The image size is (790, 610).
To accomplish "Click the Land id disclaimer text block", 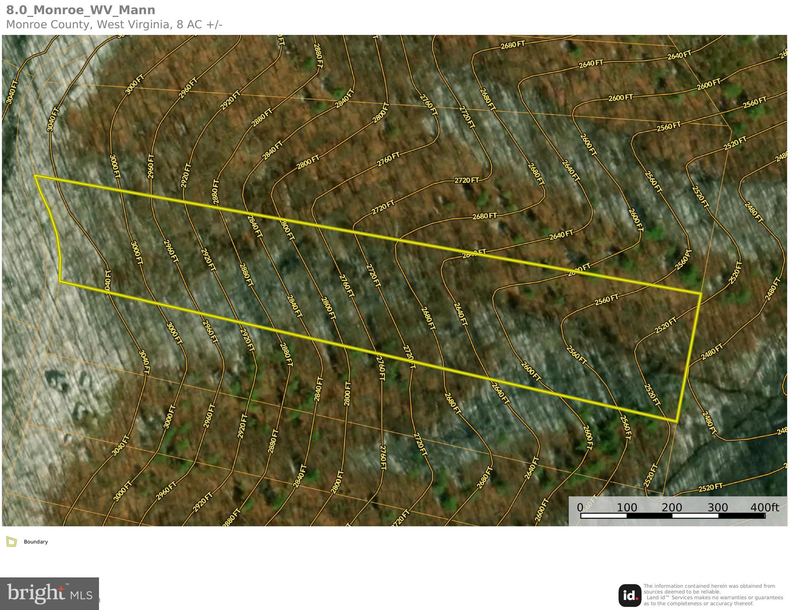I will 713,595.
